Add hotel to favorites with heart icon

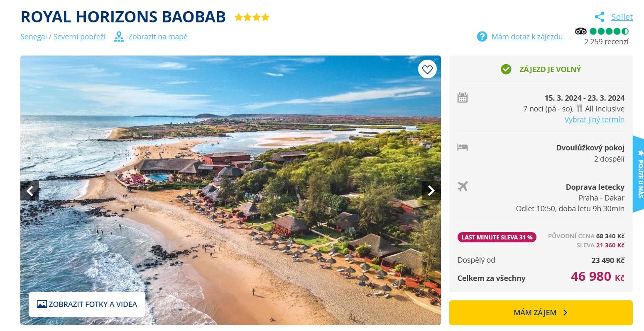click(x=427, y=69)
